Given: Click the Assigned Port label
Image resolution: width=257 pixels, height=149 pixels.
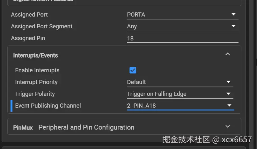Looking at the screenshot, I should coord(29,15).
